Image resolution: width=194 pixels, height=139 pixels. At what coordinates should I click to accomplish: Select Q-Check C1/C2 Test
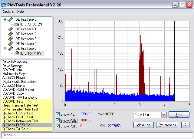(27, 113)
